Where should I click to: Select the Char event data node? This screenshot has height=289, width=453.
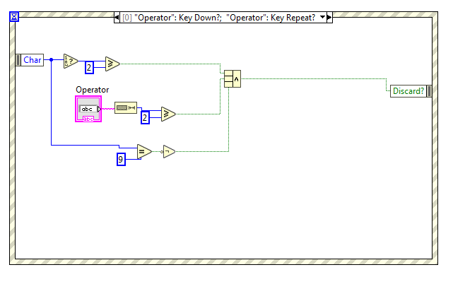(x=30, y=60)
